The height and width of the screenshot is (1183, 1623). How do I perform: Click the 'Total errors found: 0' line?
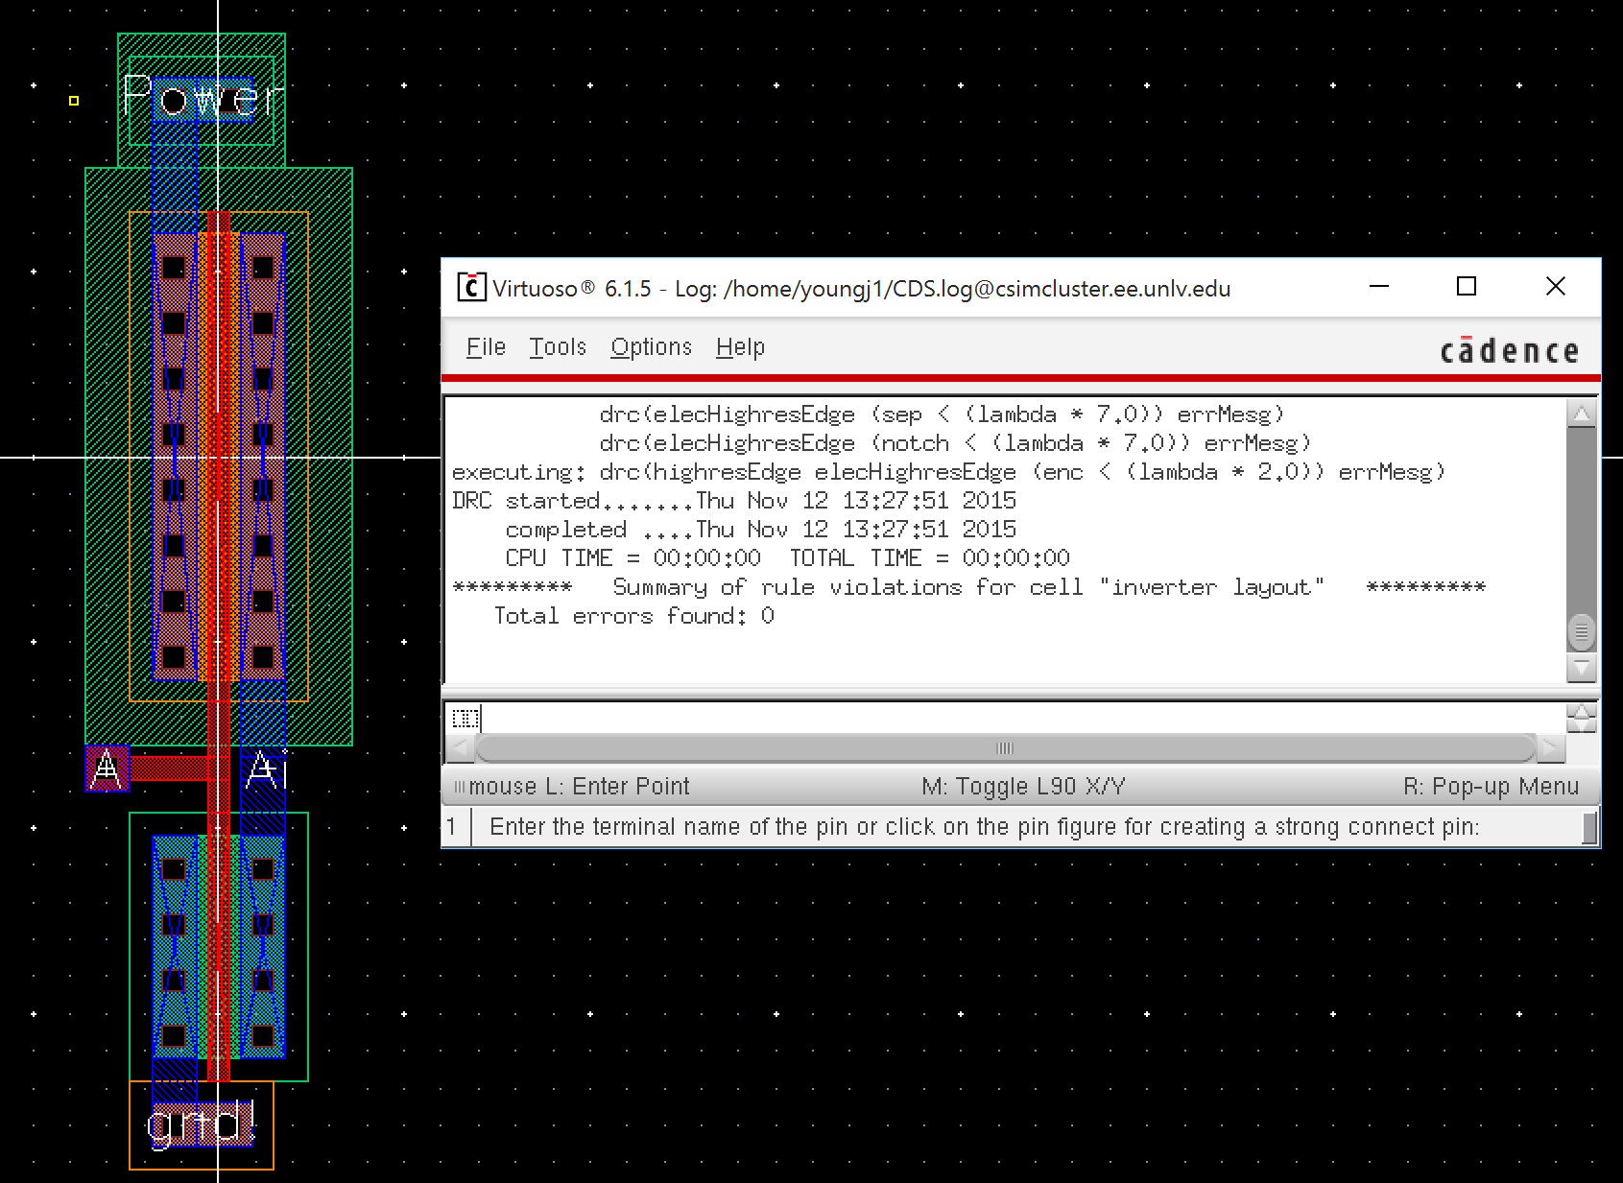pyautogui.click(x=633, y=616)
